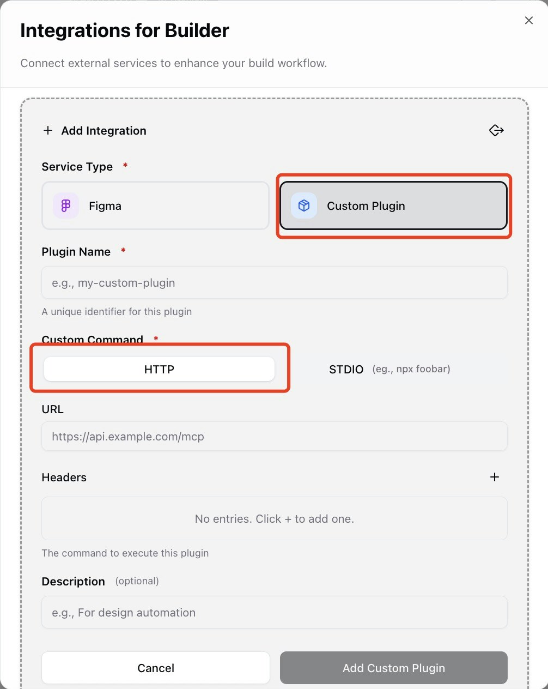This screenshot has width=548, height=689.
Task: Click 'The command to execute this plugin' hint
Action: [x=125, y=553]
